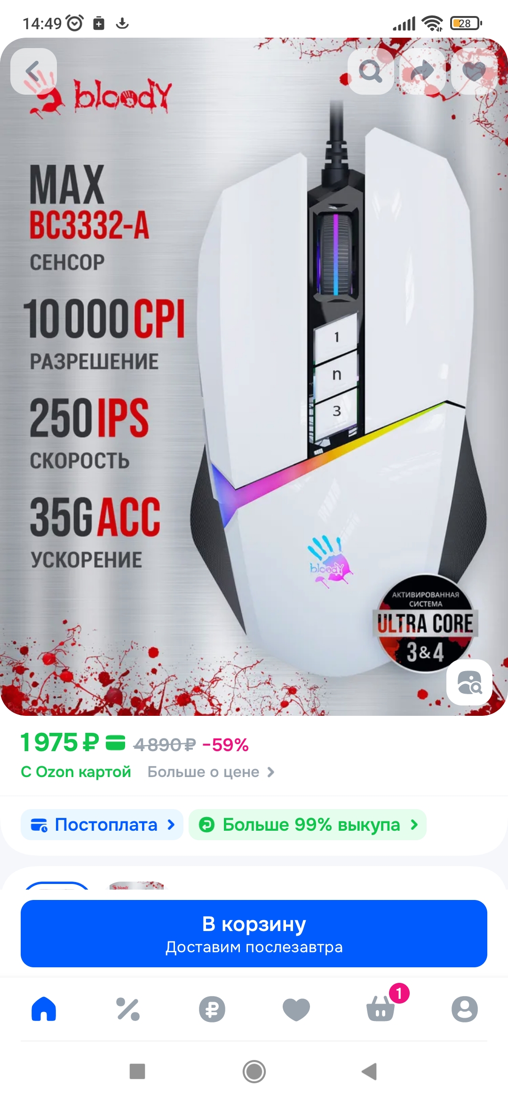Viewport: 508px width, 1102px height.
Task: Open the Home tab in bottom bar
Action: [x=44, y=1009]
